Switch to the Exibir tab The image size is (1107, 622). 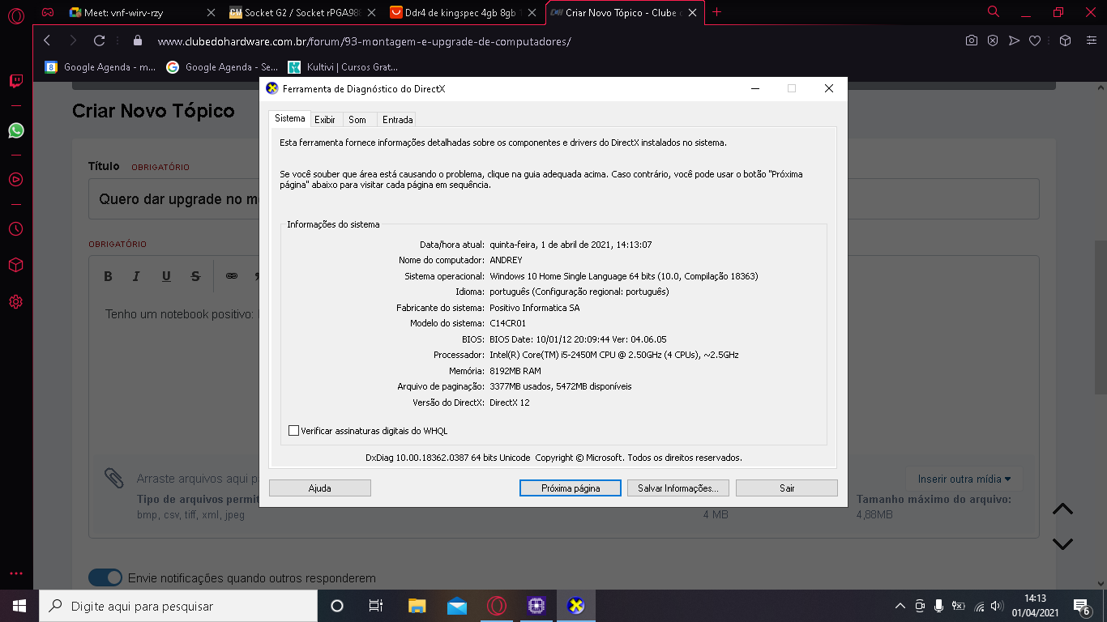click(x=325, y=119)
